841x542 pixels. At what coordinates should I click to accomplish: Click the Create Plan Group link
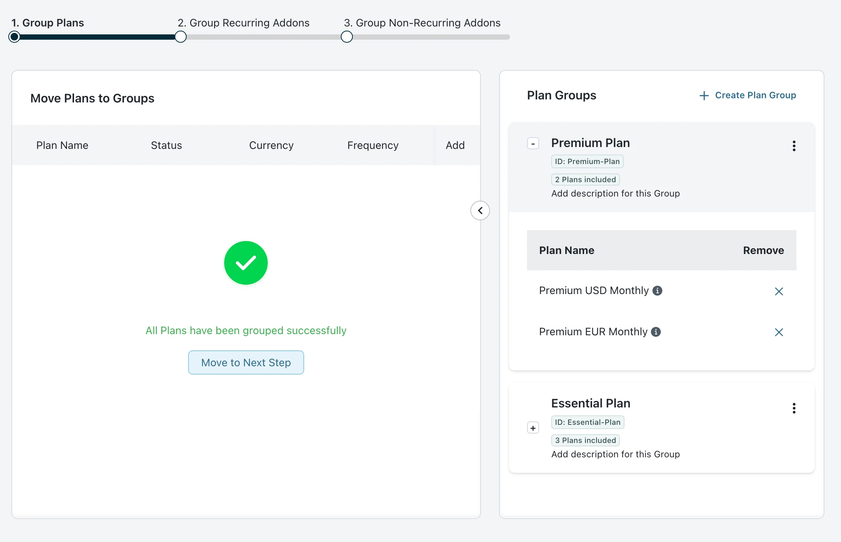click(755, 95)
